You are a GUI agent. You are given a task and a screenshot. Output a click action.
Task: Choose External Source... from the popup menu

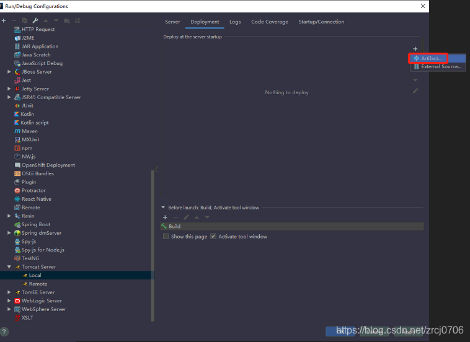coord(438,66)
